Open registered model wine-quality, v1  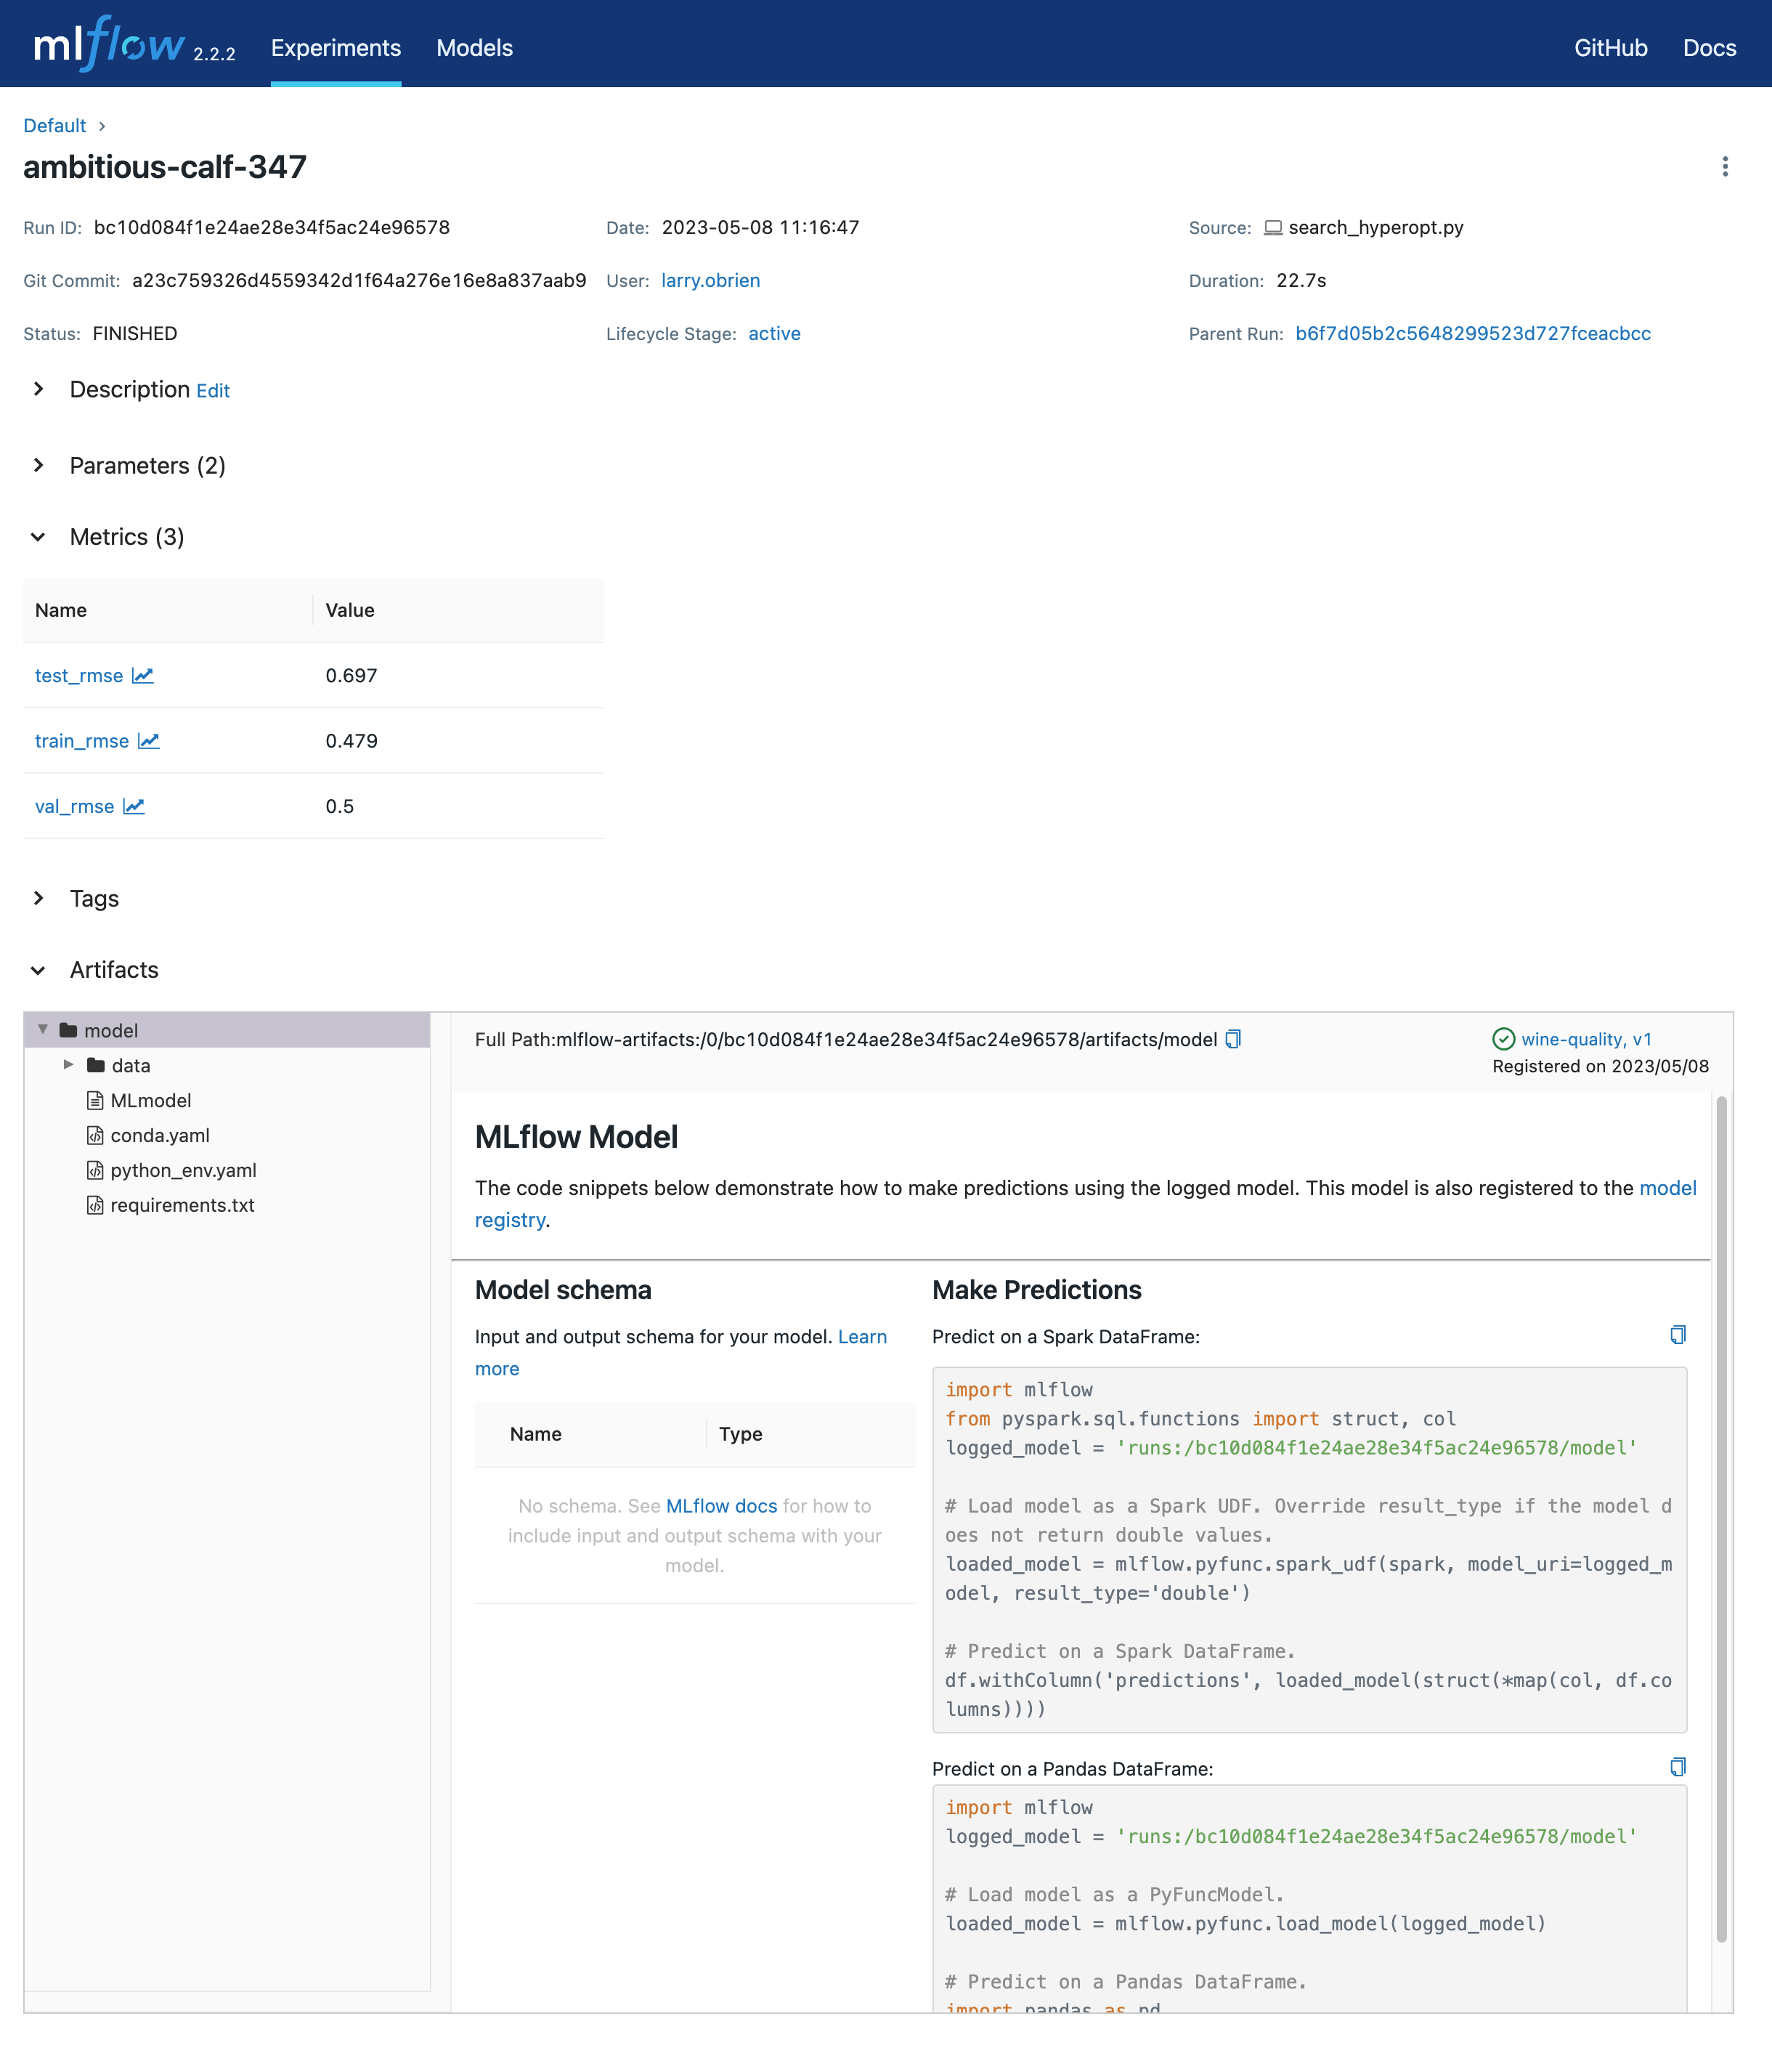(1585, 1039)
